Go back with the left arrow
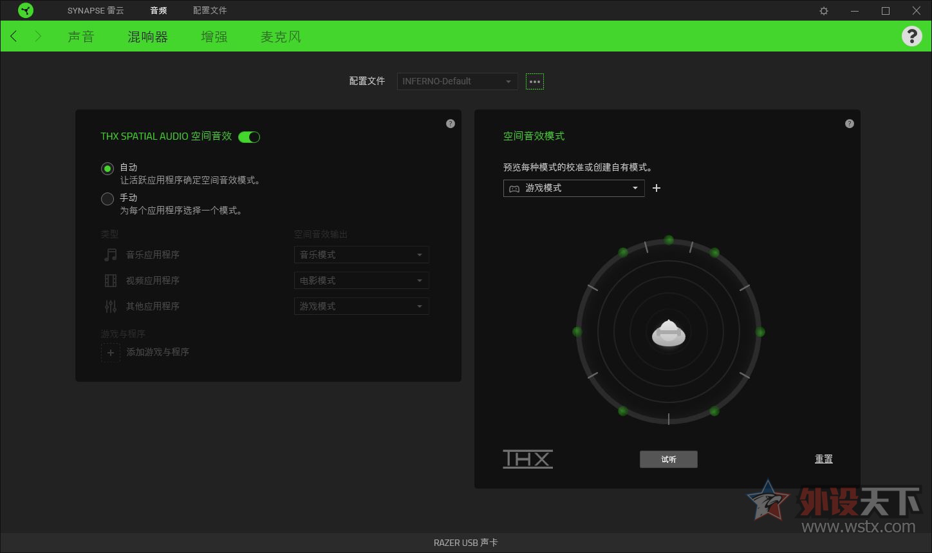Image resolution: width=932 pixels, height=553 pixels. pyautogui.click(x=14, y=36)
